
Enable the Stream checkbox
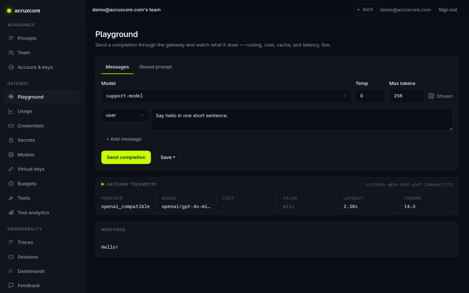point(431,96)
